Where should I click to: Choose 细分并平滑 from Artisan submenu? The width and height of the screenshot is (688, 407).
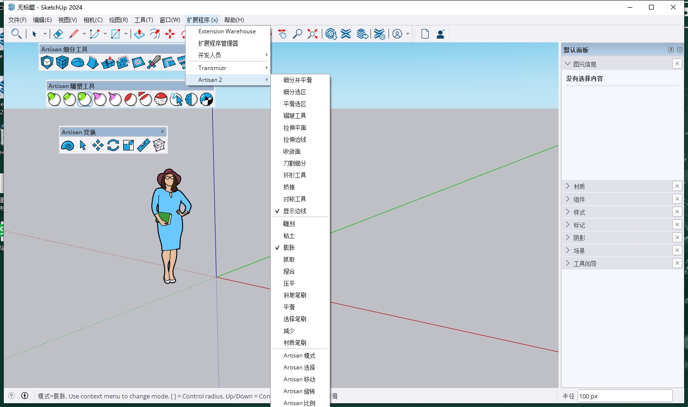pyautogui.click(x=300, y=80)
